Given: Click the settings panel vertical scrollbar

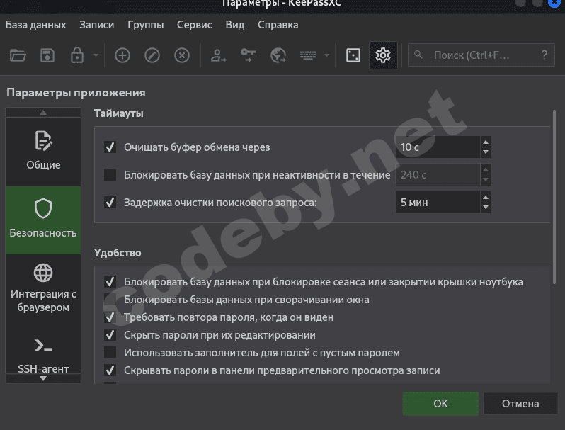Looking at the screenshot, I should coord(554,197).
